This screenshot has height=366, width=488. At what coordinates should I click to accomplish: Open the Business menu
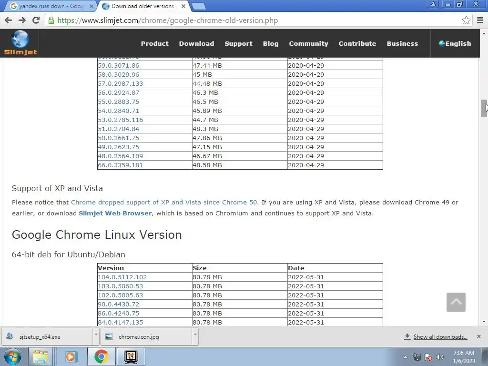tap(402, 43)
